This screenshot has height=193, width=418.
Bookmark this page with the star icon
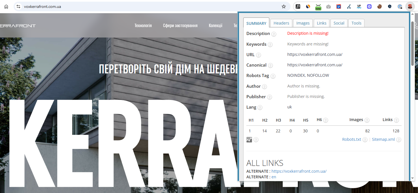(x=284, y=6)
